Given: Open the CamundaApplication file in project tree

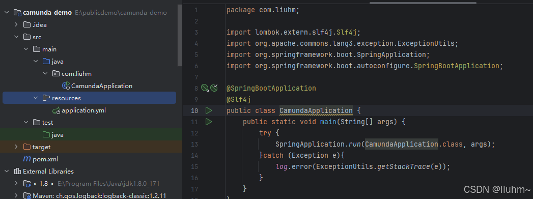Looking at the screenshot, I should [x=102, y=86].
